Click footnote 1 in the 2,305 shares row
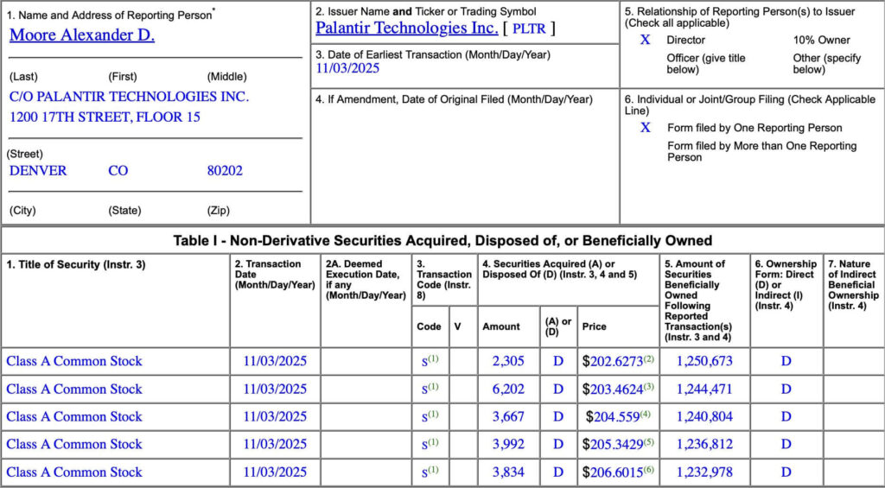This screenshot has height=488, width=885. click(x=433, y=358)
